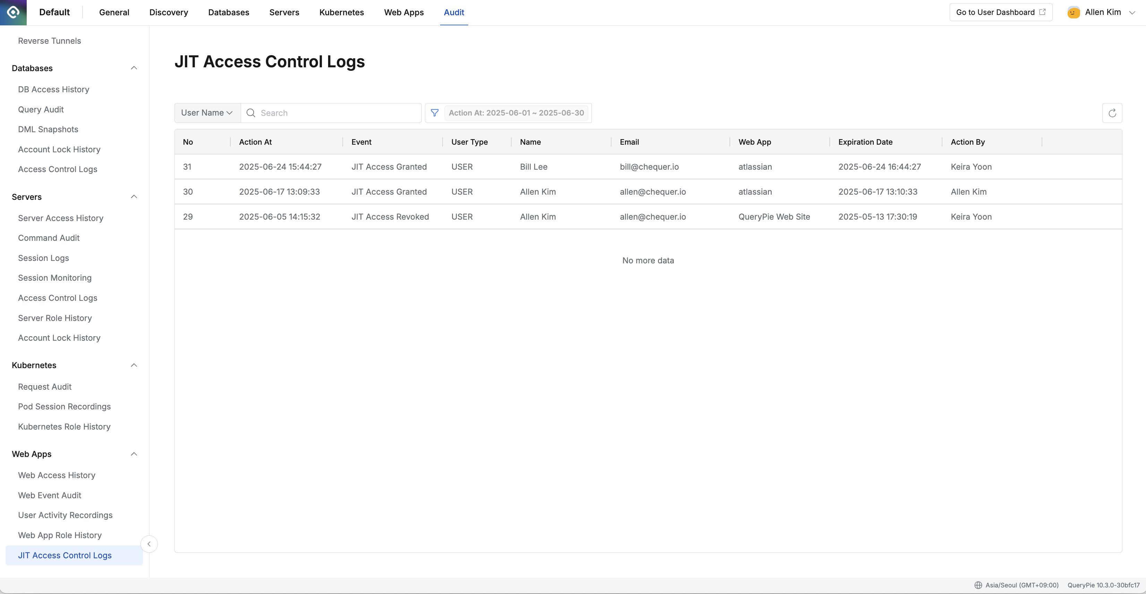Click the QueryPie logo icon
Image resolution: width=1146 pixels, height=594 pixels.
point(13,12)
